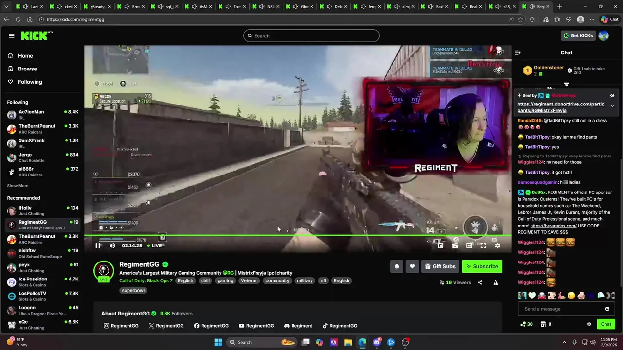Open Ac7ionMan's channel
623x350 pixels.
pos(43,115)
